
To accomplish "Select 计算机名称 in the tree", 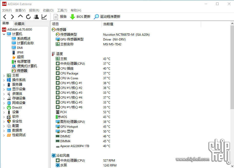I will 23,43.
